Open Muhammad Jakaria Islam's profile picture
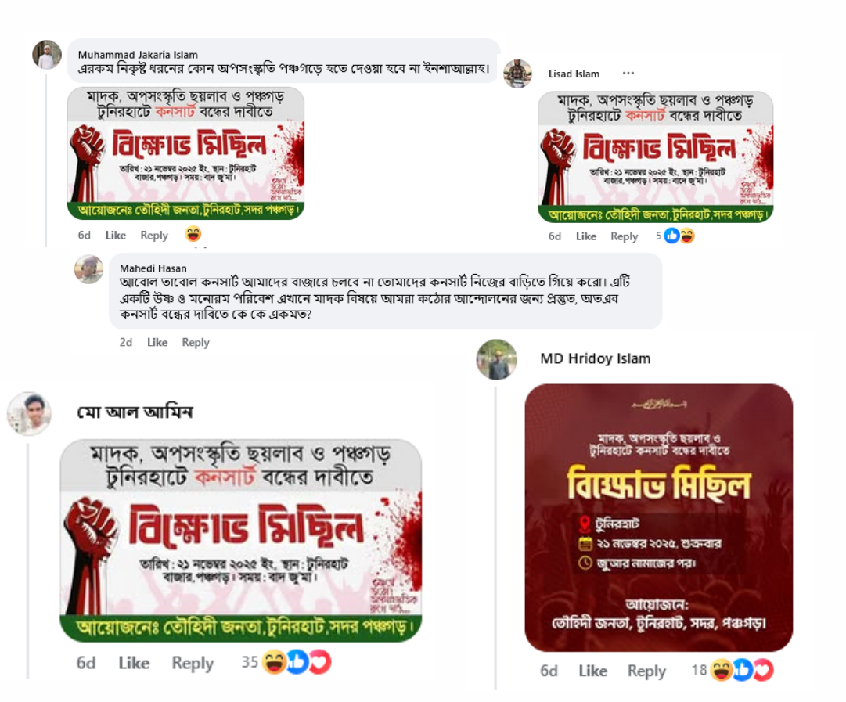This screenshot has width=846, height=702. coord(47,55)
